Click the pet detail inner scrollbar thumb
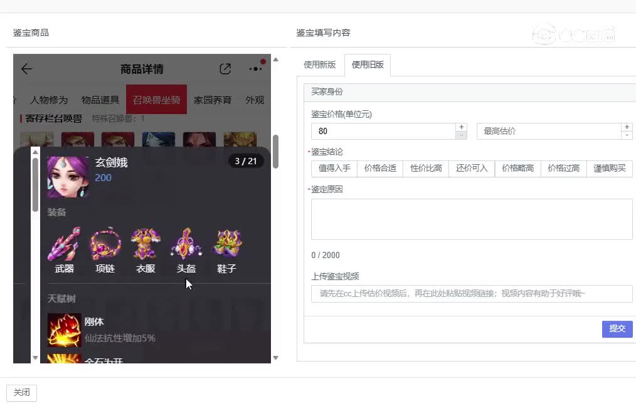636x406 pixels. [35, 185]
